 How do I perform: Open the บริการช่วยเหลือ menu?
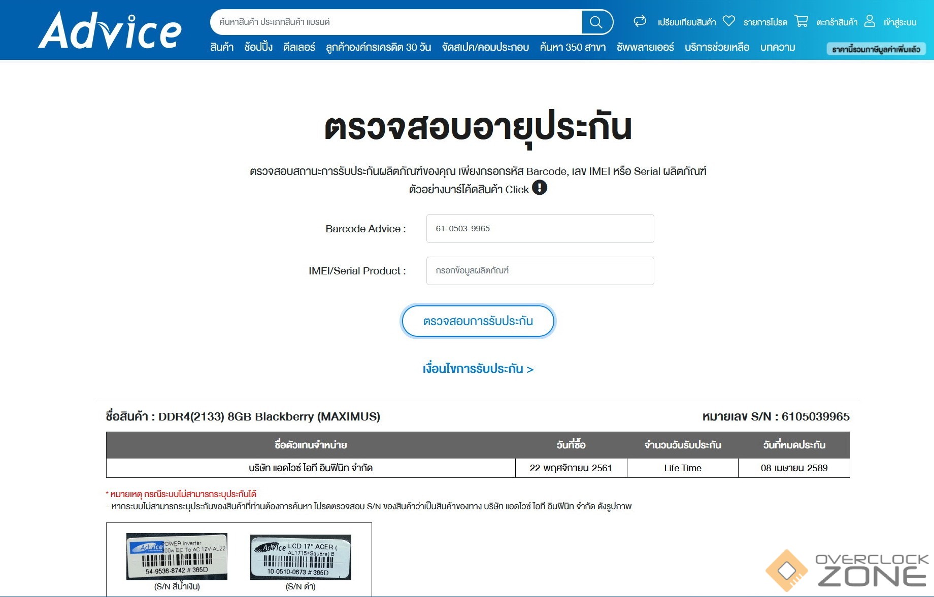pyautogui.click(x=717, y=47)
